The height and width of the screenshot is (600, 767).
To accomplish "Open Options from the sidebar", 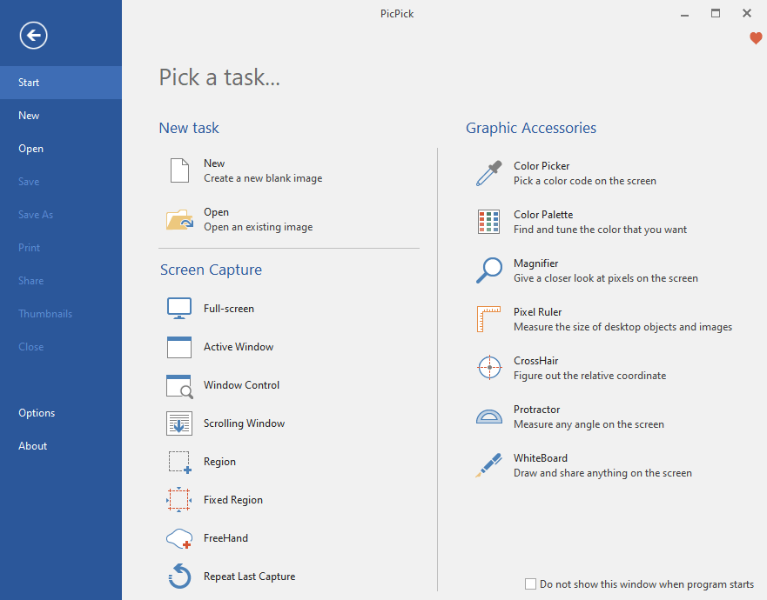I will point(61,413).
